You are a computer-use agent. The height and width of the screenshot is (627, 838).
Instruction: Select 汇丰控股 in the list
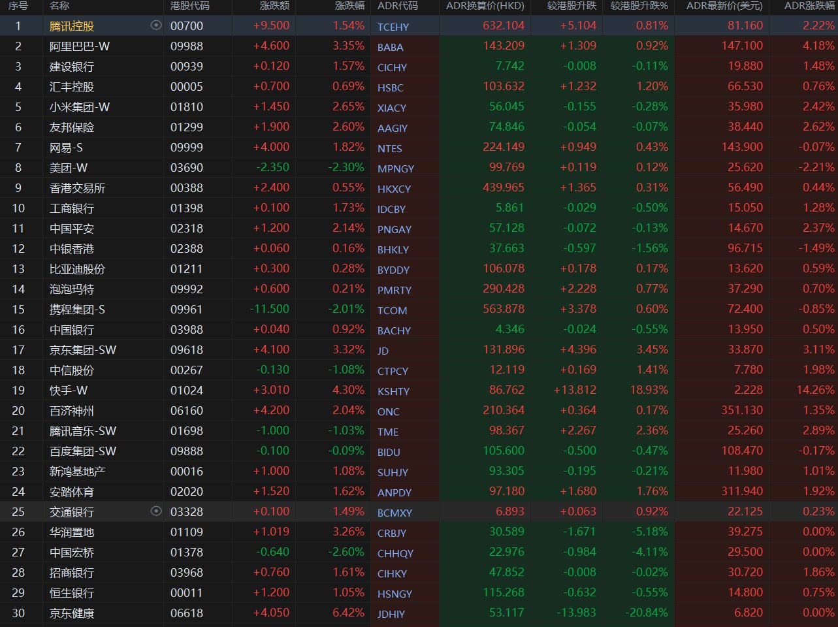72,87
